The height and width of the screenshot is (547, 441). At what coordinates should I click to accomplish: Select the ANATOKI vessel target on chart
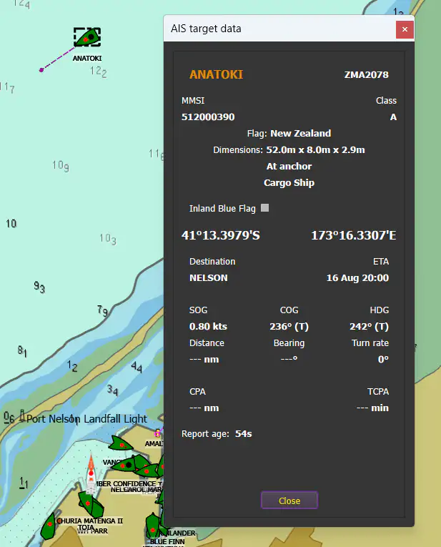pos(86,37)
